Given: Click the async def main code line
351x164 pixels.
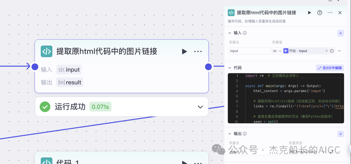Looking at the screenshot, I should [283, 86].
